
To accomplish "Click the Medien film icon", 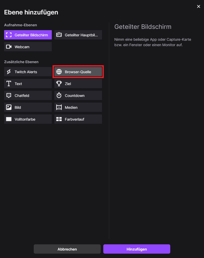I will pyautogui.click(x=59, y=107).
